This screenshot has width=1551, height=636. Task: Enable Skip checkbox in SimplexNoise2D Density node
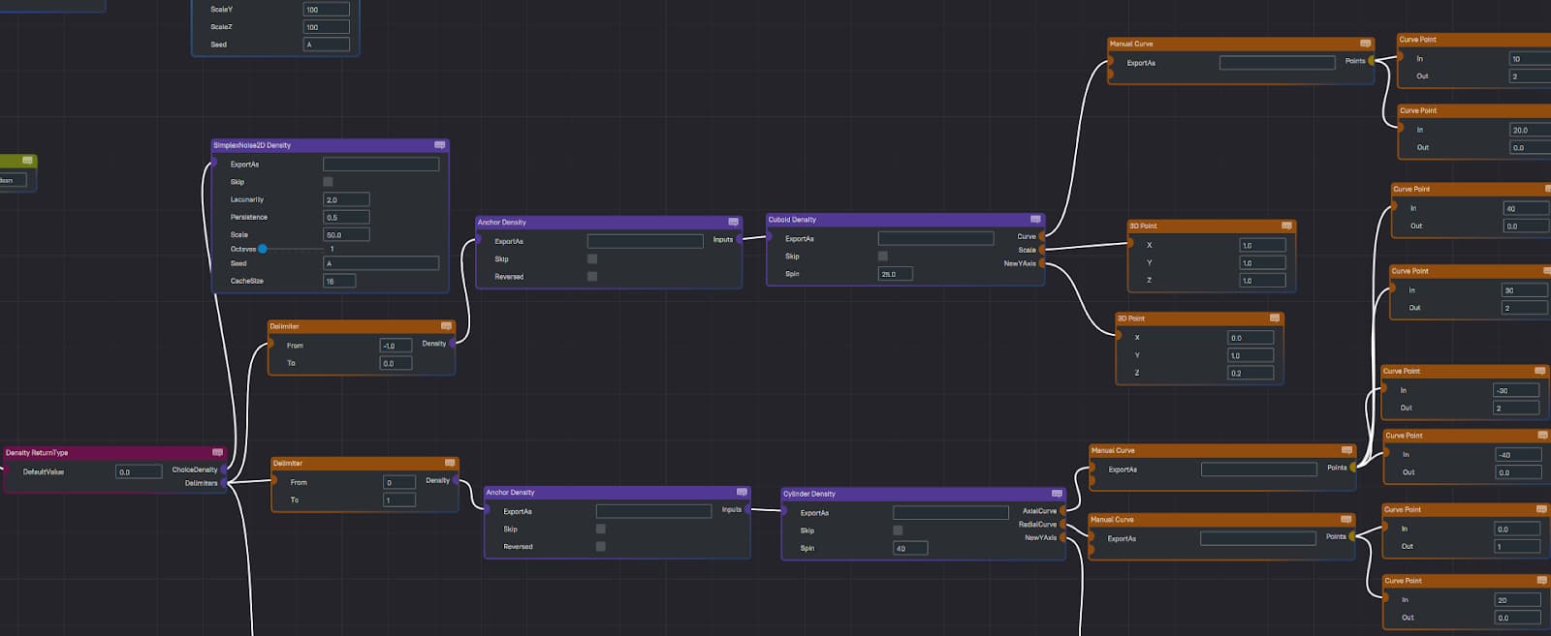point(328,182)
